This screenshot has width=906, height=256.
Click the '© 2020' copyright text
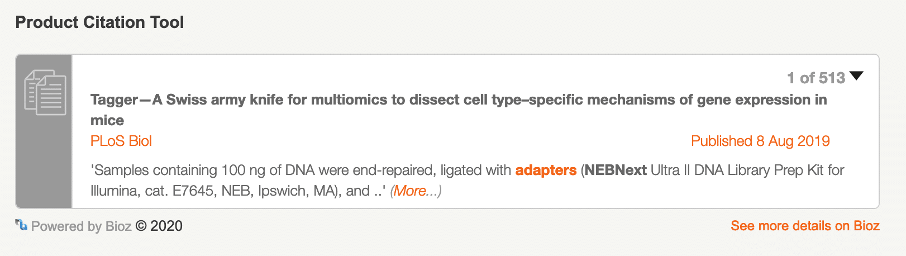[x=159, y=226]
